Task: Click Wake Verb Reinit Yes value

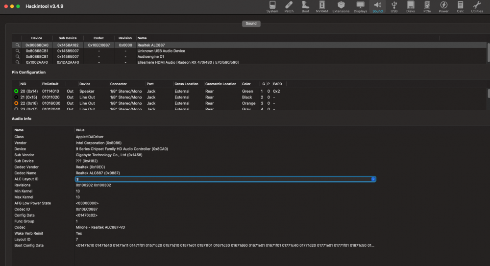Action: pos(79,233)
